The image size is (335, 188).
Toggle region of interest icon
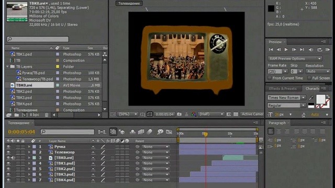coord(229,114)
